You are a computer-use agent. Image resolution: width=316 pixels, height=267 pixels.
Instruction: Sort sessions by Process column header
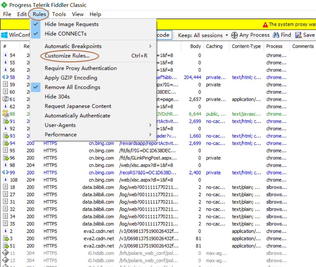(276, 46)
